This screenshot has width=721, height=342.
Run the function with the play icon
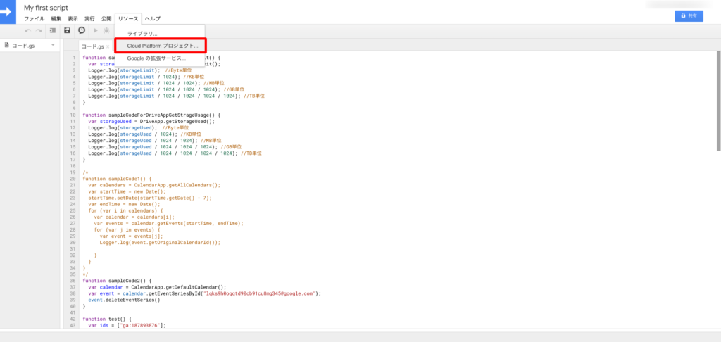tap(96, 30)
